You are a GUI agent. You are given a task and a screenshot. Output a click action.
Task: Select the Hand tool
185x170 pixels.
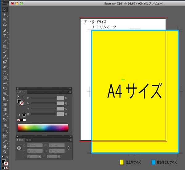point(5,146)
